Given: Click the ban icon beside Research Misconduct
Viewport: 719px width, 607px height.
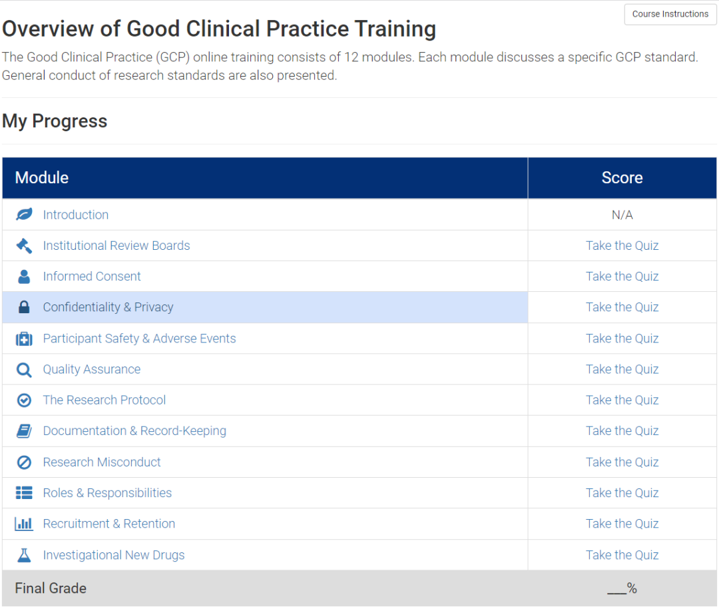Looking at the screenshot, I should [24, 462].
